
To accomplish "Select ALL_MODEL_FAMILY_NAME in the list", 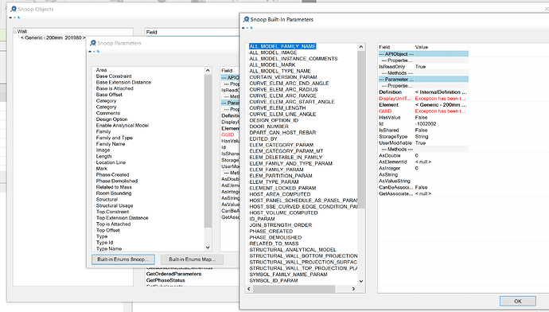I will point(282,46).
